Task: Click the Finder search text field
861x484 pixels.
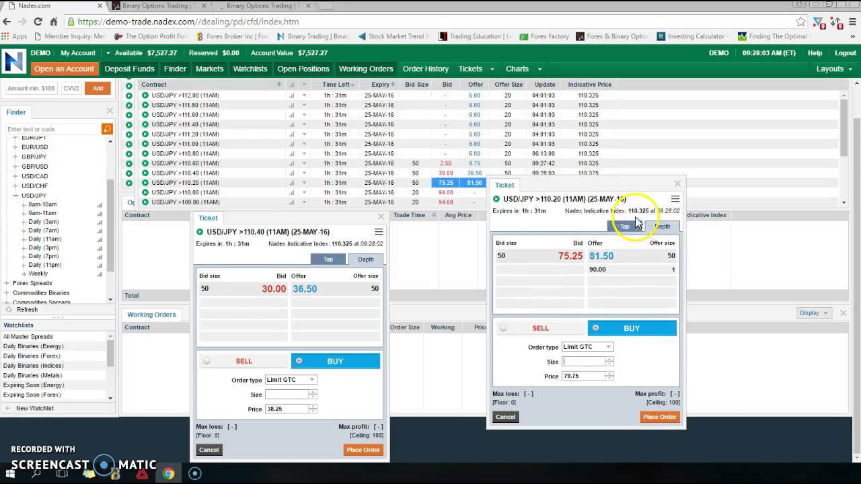Action: 52,129
